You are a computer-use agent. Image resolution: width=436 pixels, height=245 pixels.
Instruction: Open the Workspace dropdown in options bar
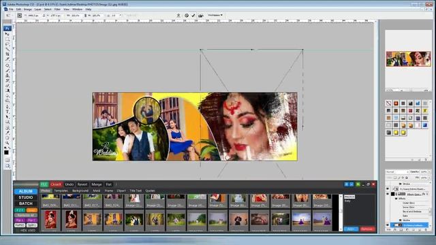pyautogui.click(x=215, y=15)
